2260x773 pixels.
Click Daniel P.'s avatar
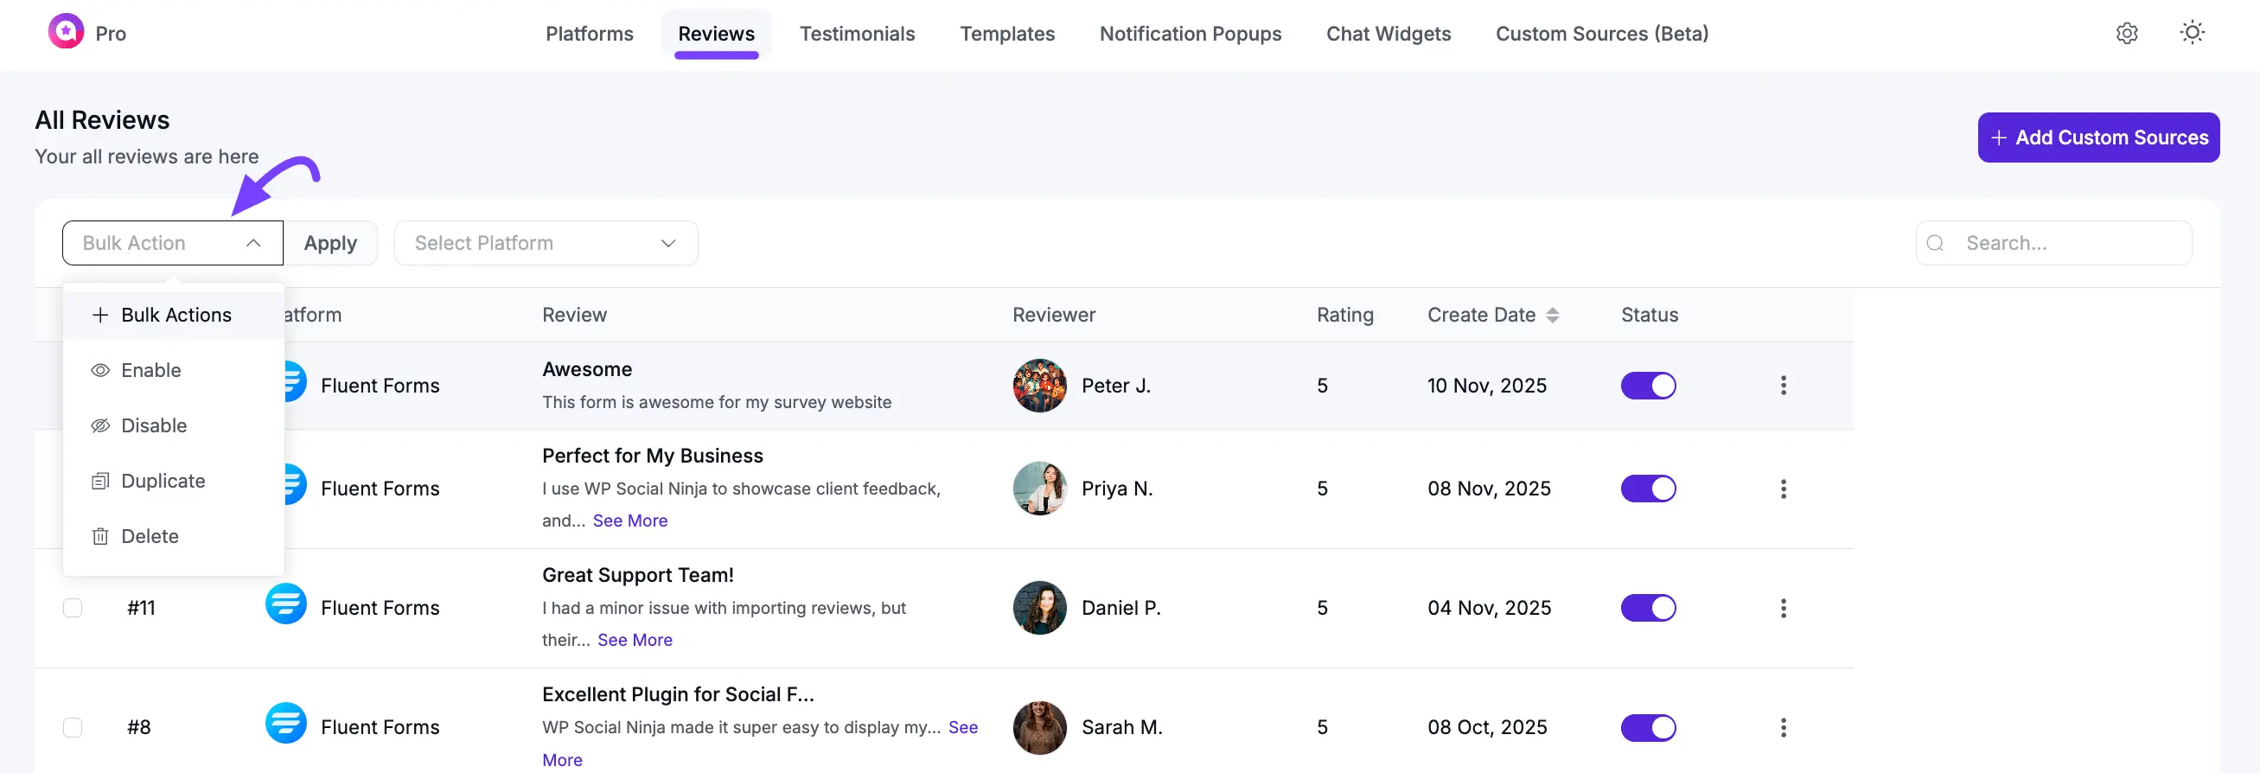pos(1039,608)
